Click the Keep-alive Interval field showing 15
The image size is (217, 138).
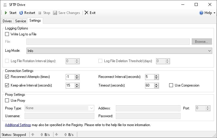[70, 85]
